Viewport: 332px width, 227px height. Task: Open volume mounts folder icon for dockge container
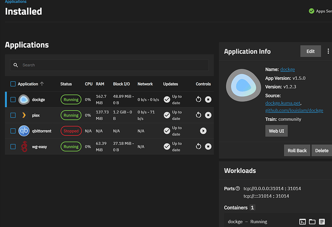(x=312, y=222)
